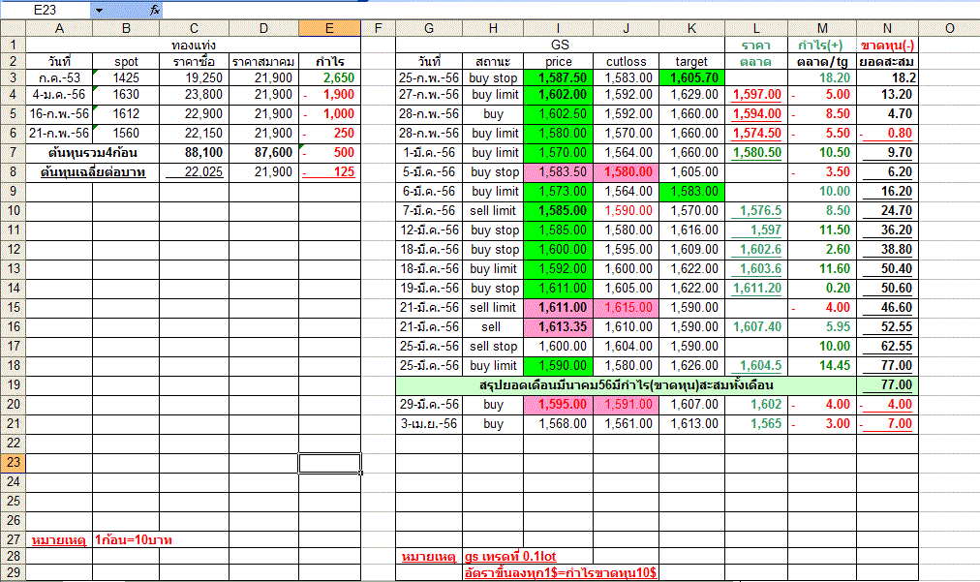Click the note 1ก้อน=10บาท

[133, 540]
